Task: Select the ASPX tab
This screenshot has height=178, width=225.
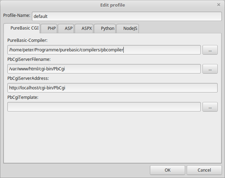Action: point(84,28)
